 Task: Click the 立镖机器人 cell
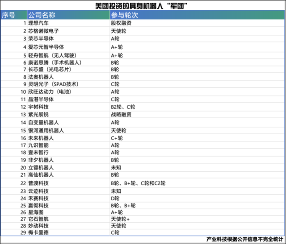tap(68, 168)
